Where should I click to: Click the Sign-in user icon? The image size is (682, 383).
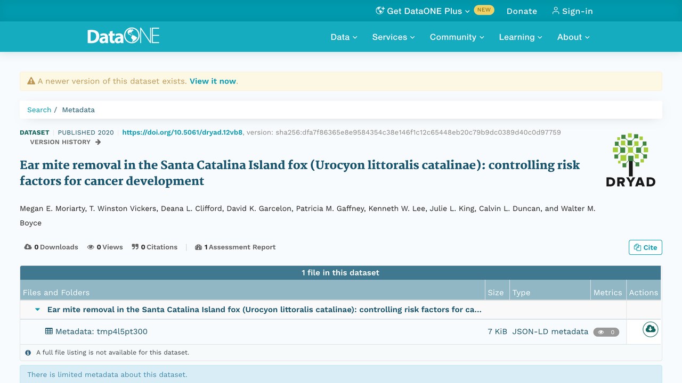(556, 11)
